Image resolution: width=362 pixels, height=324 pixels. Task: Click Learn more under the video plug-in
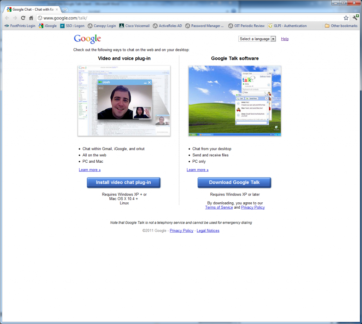89,170
